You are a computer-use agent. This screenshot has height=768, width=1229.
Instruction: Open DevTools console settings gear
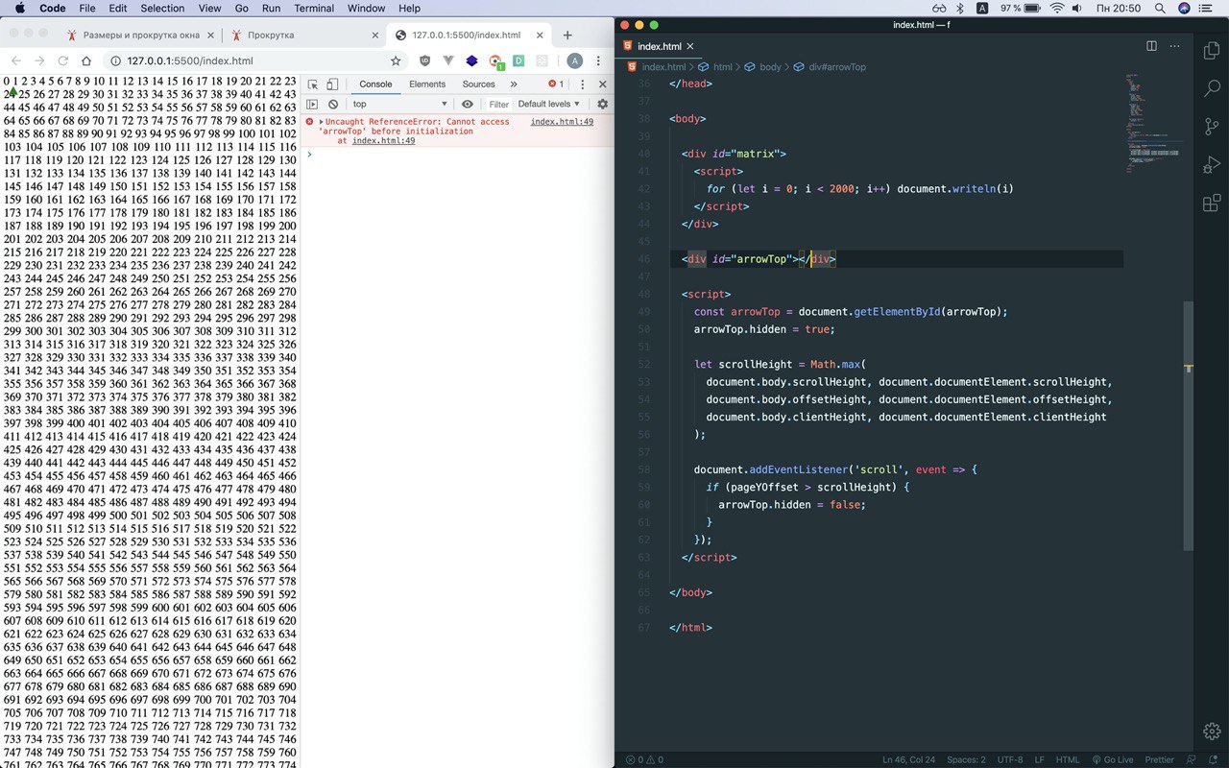coord(603,104)
